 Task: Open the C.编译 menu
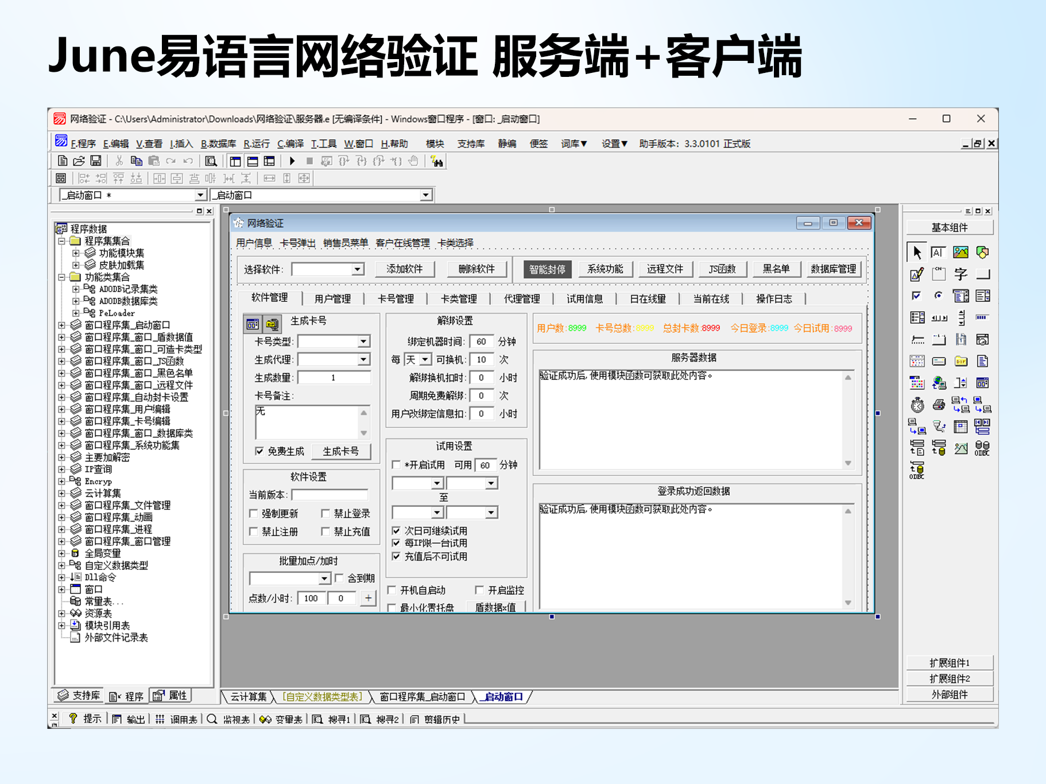tap(290, 143)
